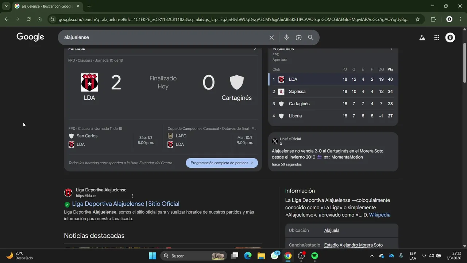The height and width of the screenshot is (263, 467).
Task: Open the ESP LAA language switcher
Action: point(413,256)
